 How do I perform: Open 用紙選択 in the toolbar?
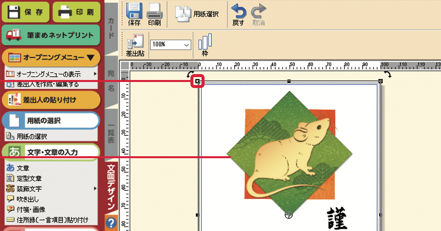197,14
